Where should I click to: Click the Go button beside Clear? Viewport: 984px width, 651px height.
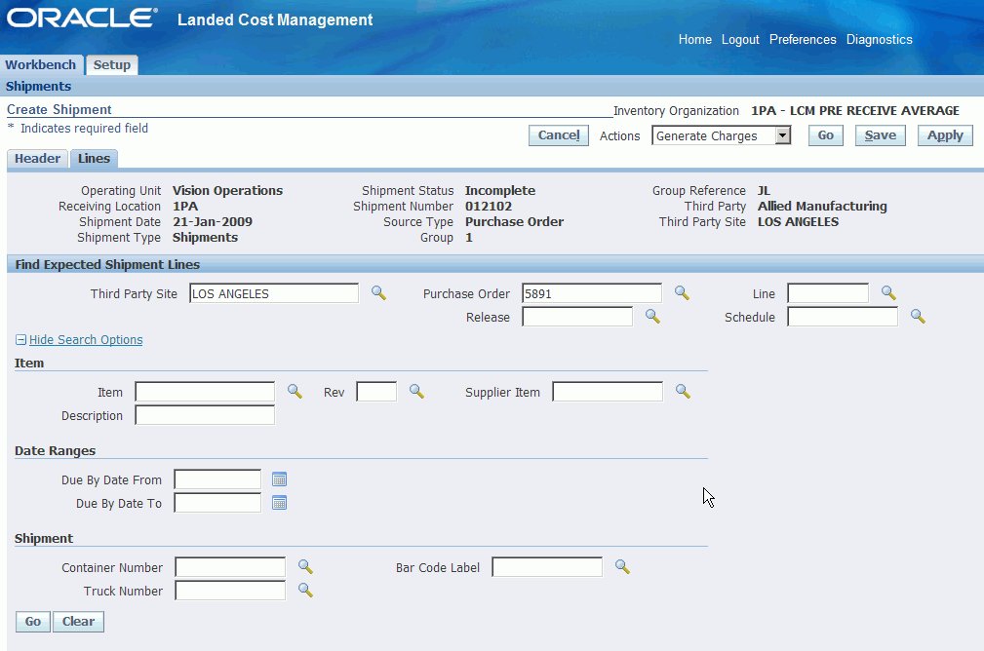32,622
